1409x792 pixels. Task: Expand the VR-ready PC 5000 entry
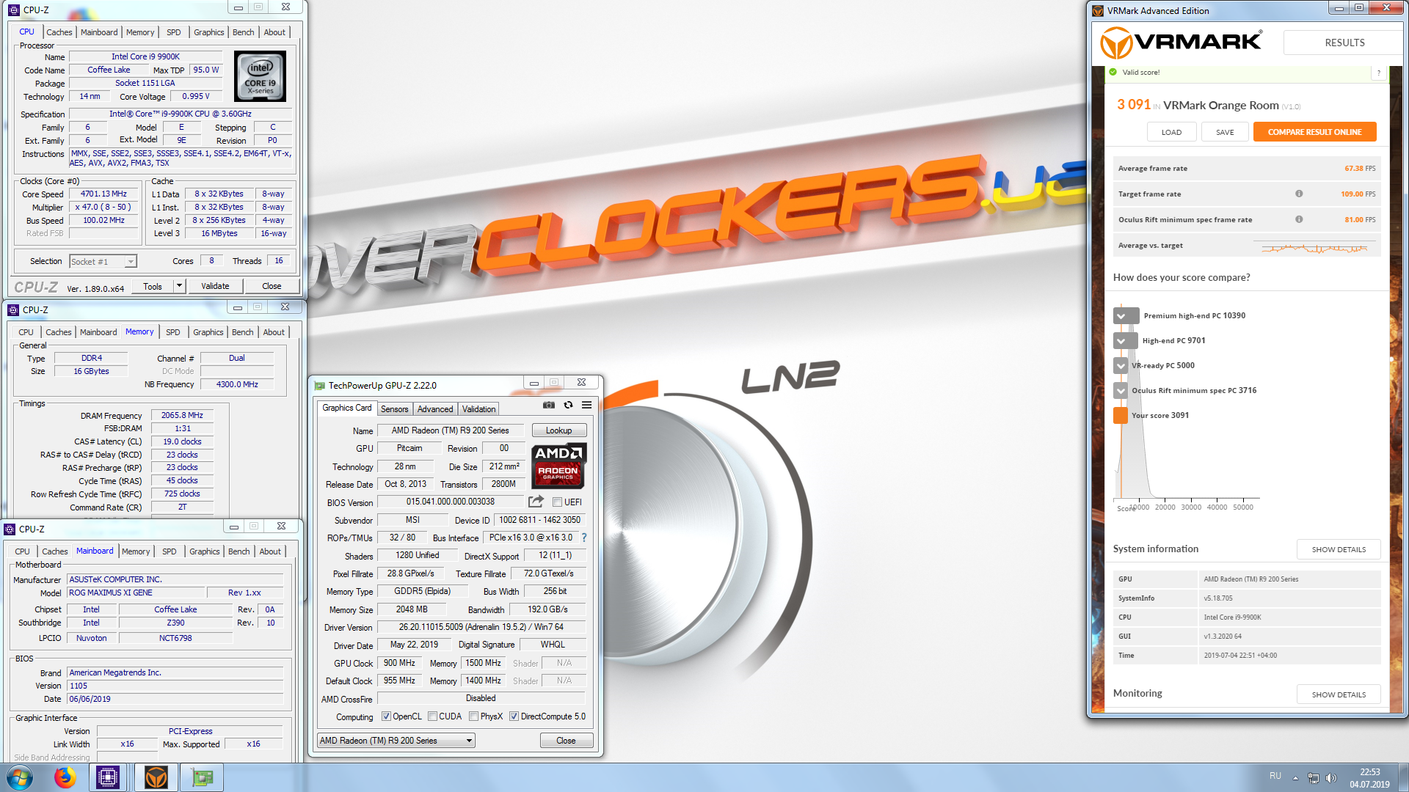point(1121,366)
